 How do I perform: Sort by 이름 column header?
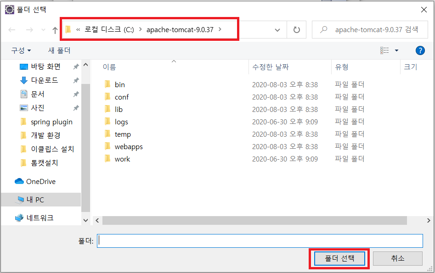pos(109,67)
